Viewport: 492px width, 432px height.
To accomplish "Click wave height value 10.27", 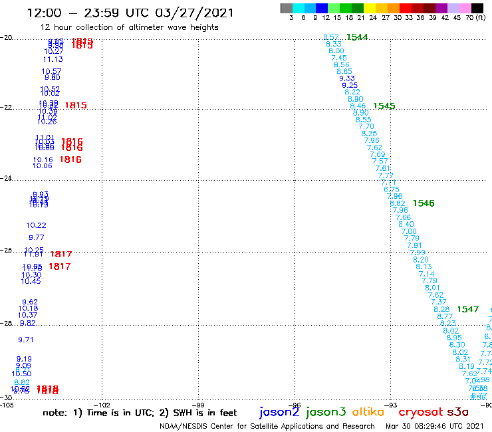I will tap(54, 51).
